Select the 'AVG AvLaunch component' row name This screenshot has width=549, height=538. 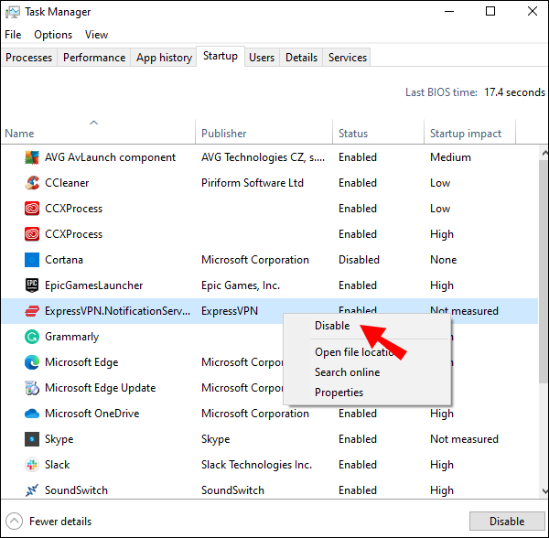click(x=110, y=157)
